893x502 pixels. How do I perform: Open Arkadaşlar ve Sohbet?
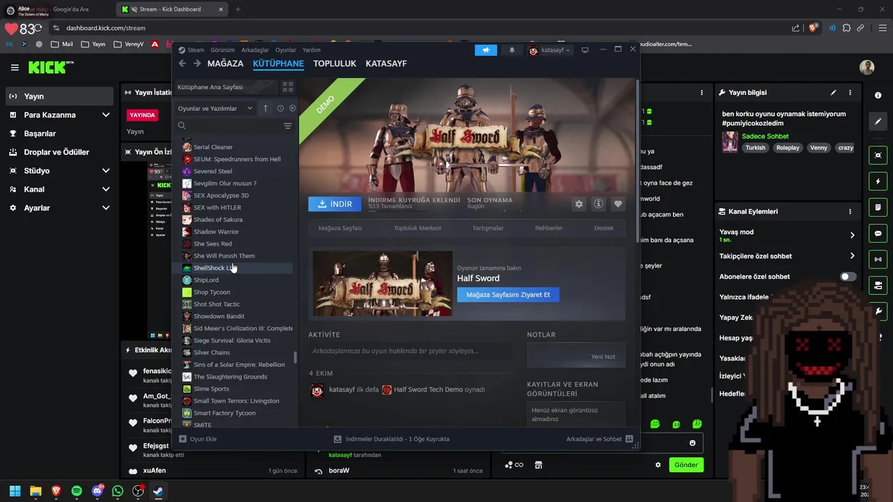tap(599, 439)
